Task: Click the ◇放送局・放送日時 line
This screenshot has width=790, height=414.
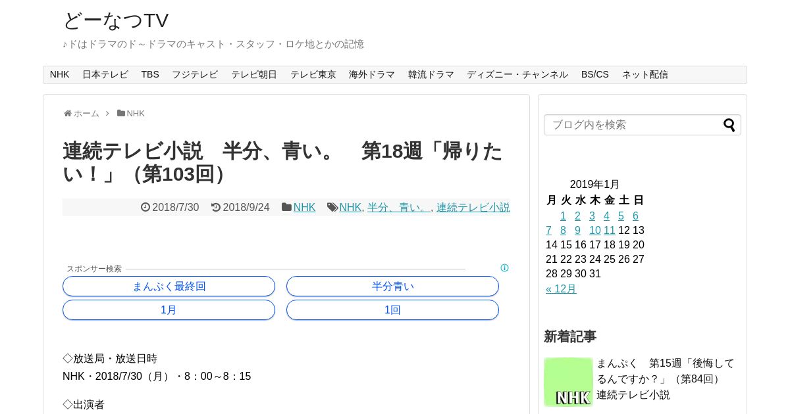Action: 110,359
